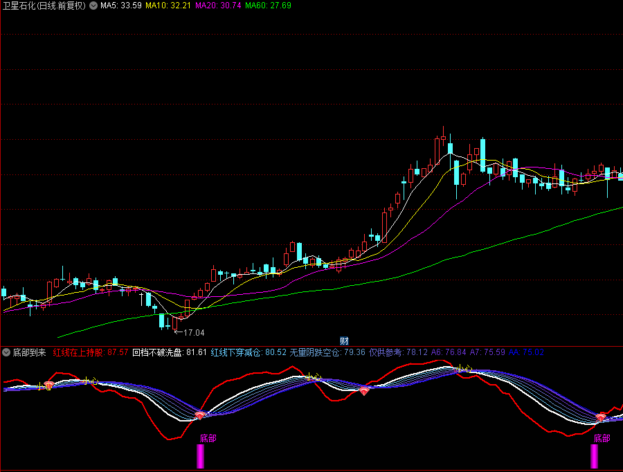Click the red diamond marker above right 底部
The height and width of the screenshot is (472, 623).
(601, 417)
